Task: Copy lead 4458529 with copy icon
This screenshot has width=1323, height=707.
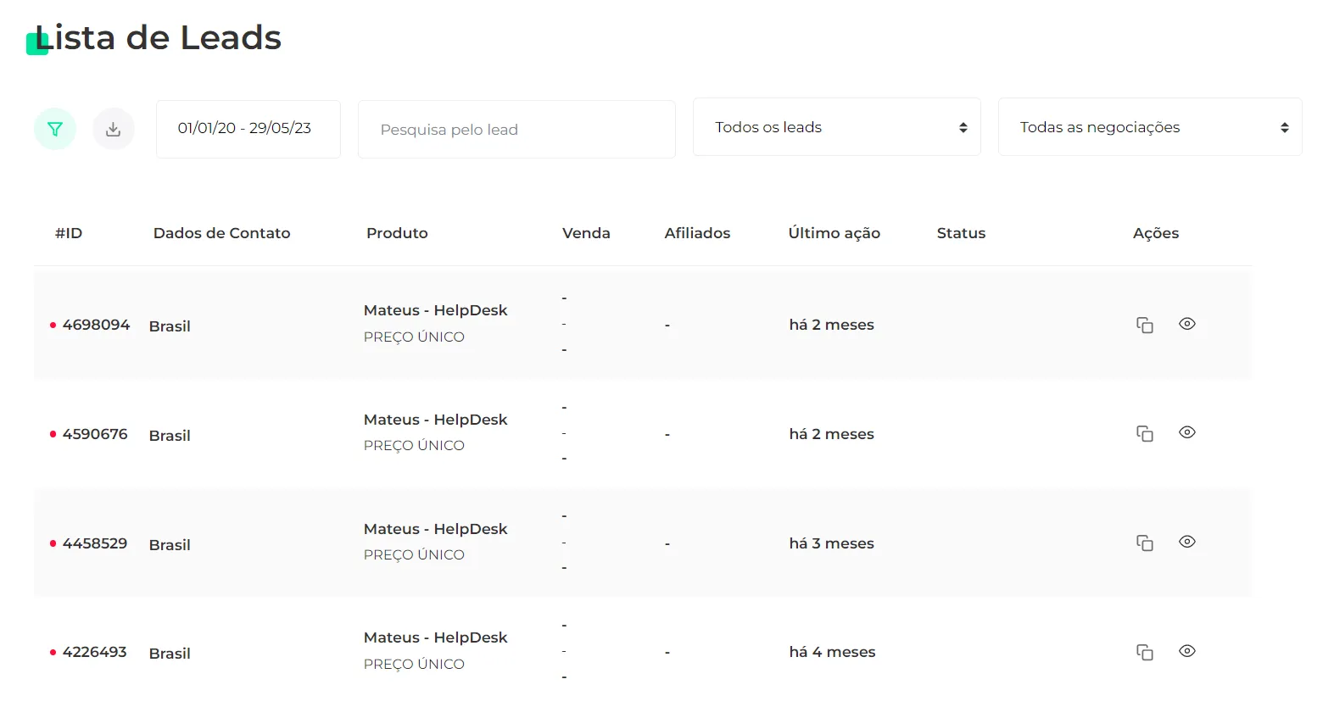Action: click(x=1145, y=543)
